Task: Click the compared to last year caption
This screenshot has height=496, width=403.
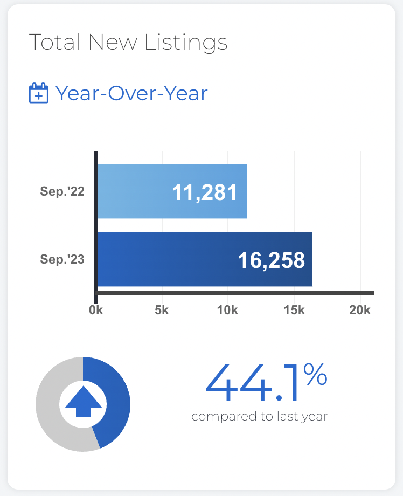Action: pos(260,417)
